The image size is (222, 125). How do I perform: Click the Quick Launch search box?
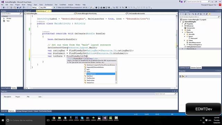[198, 1]
